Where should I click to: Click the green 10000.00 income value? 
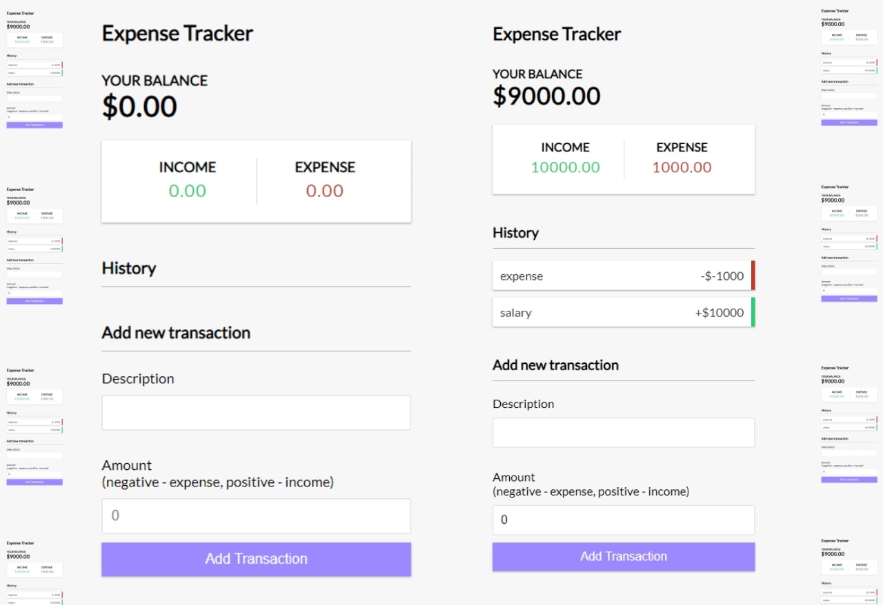[x=565, y=167]
